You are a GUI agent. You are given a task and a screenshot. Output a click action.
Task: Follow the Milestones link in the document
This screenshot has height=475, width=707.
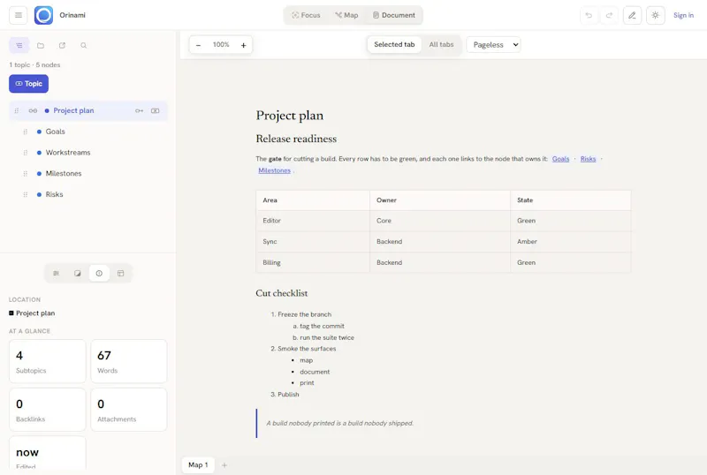pos(274,170)
